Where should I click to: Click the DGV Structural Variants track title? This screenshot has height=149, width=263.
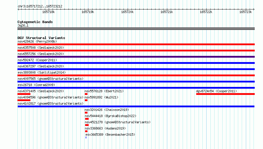[x=41, y=38]
